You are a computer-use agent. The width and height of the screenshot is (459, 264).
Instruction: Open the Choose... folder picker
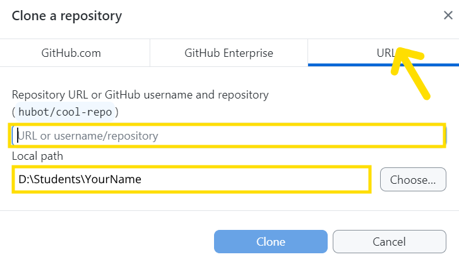(x=413, y=179)
